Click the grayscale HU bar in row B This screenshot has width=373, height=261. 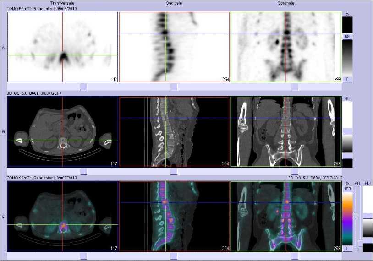(x=347, y=143)
